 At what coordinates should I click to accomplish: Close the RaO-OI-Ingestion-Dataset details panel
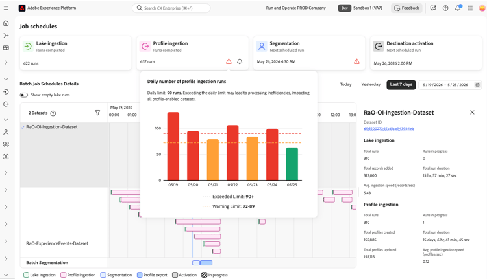point(472,112)
